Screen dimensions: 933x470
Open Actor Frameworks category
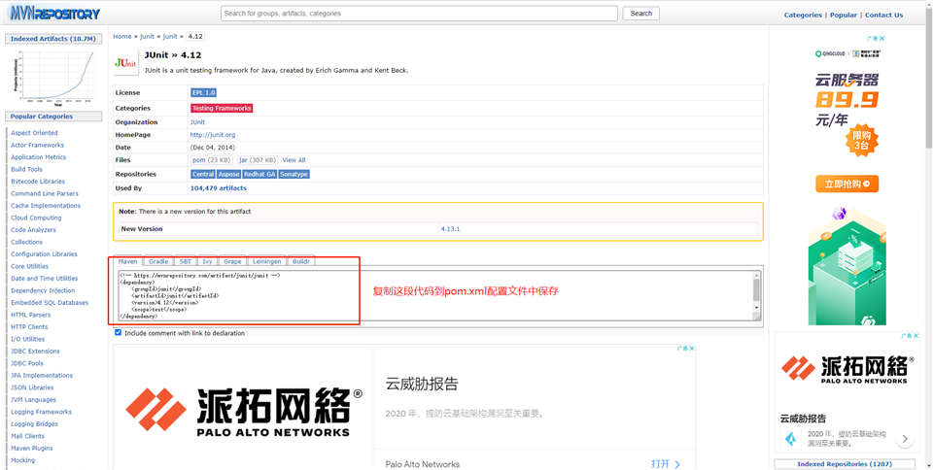point(37,145)
